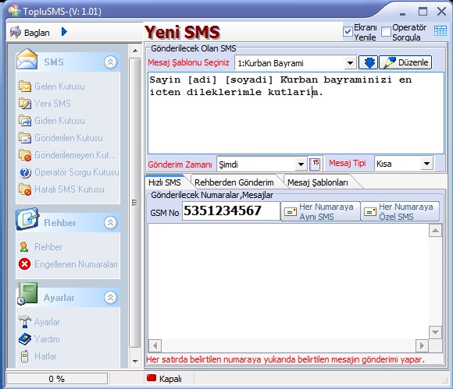Open the Gelen Kutusu folder icon

point(25,87)
